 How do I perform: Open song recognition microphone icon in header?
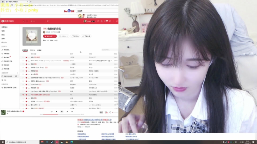click(48, 21)
